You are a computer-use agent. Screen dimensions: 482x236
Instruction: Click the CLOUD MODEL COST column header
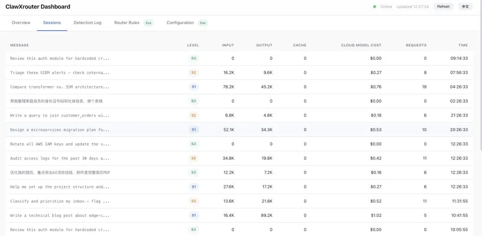(361, 45)
